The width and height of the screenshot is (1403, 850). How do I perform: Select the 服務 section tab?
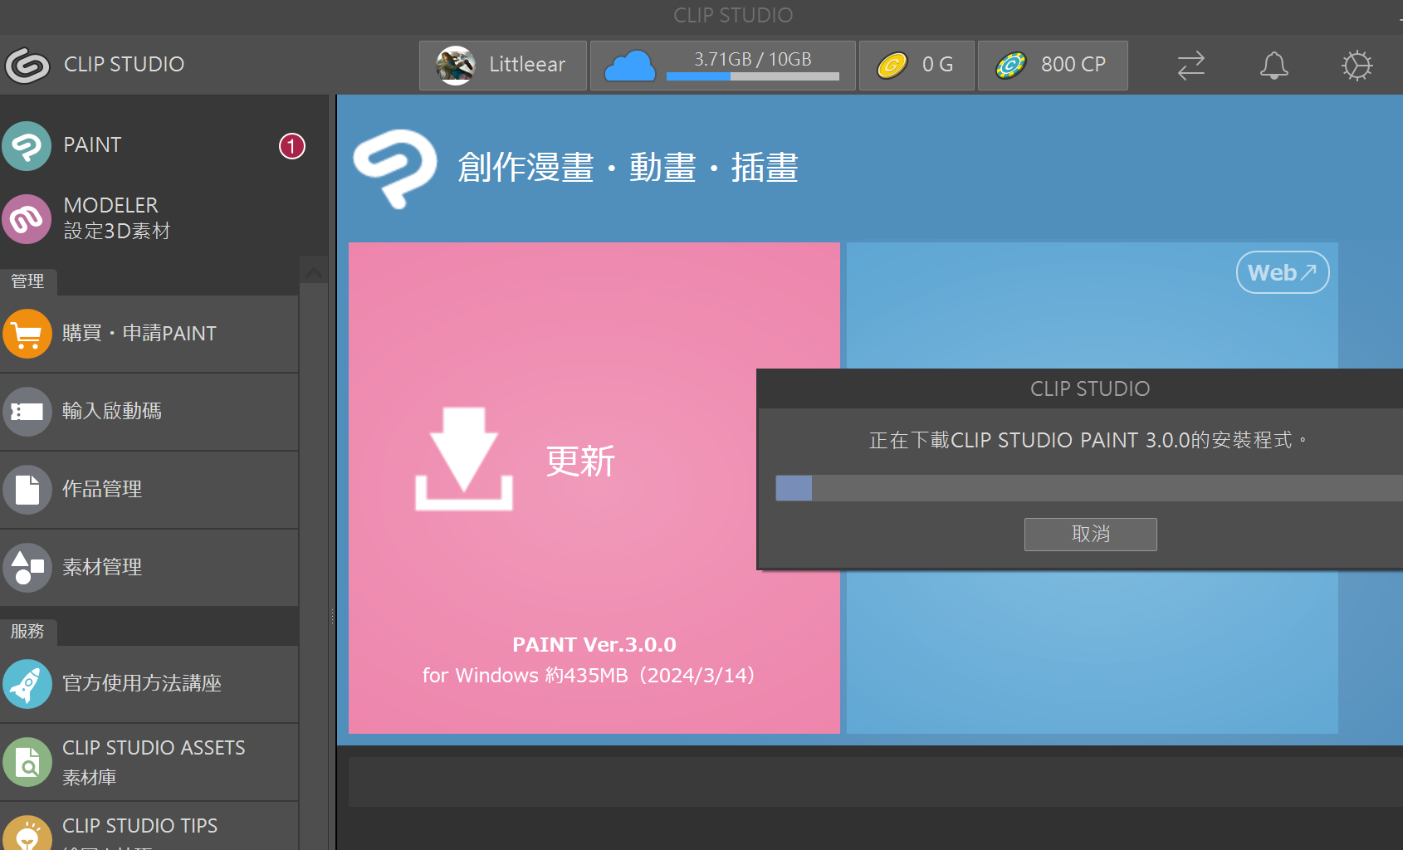click(28, 632)
